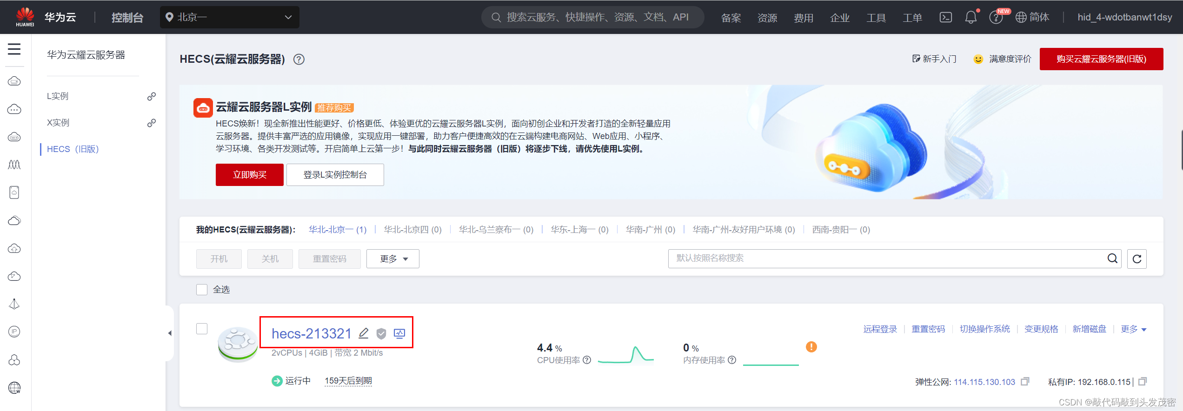Open the X实例 external link icon

coord(151,123)
